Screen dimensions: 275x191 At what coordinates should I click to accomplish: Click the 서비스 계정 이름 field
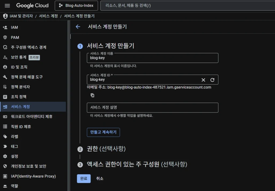coord(153,58)
